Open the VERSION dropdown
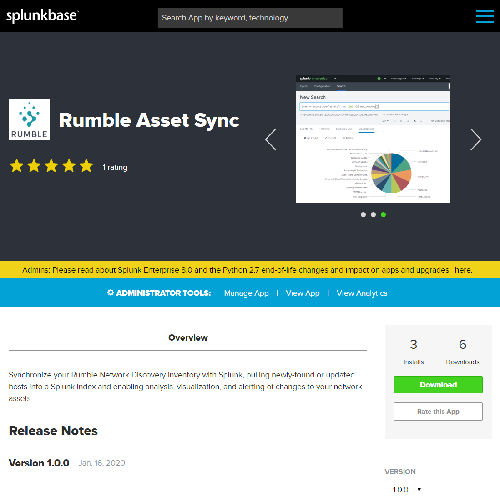The width and height of the screenshot is (500, 501). (406, 489)
